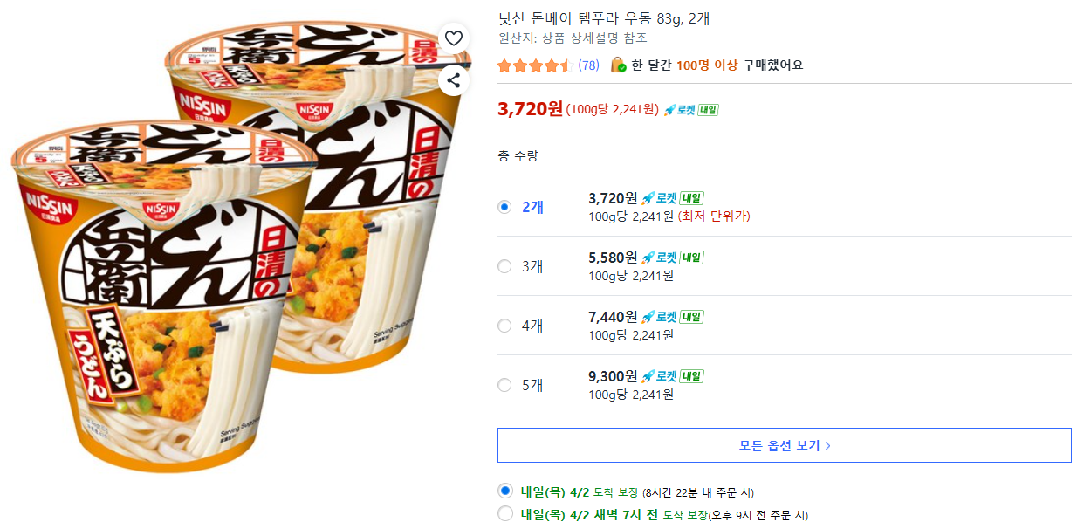The width and height of the screenshot is (1077, 529).
Task: Pick the 5개 quantity radio option
Action: pos(504,385)
